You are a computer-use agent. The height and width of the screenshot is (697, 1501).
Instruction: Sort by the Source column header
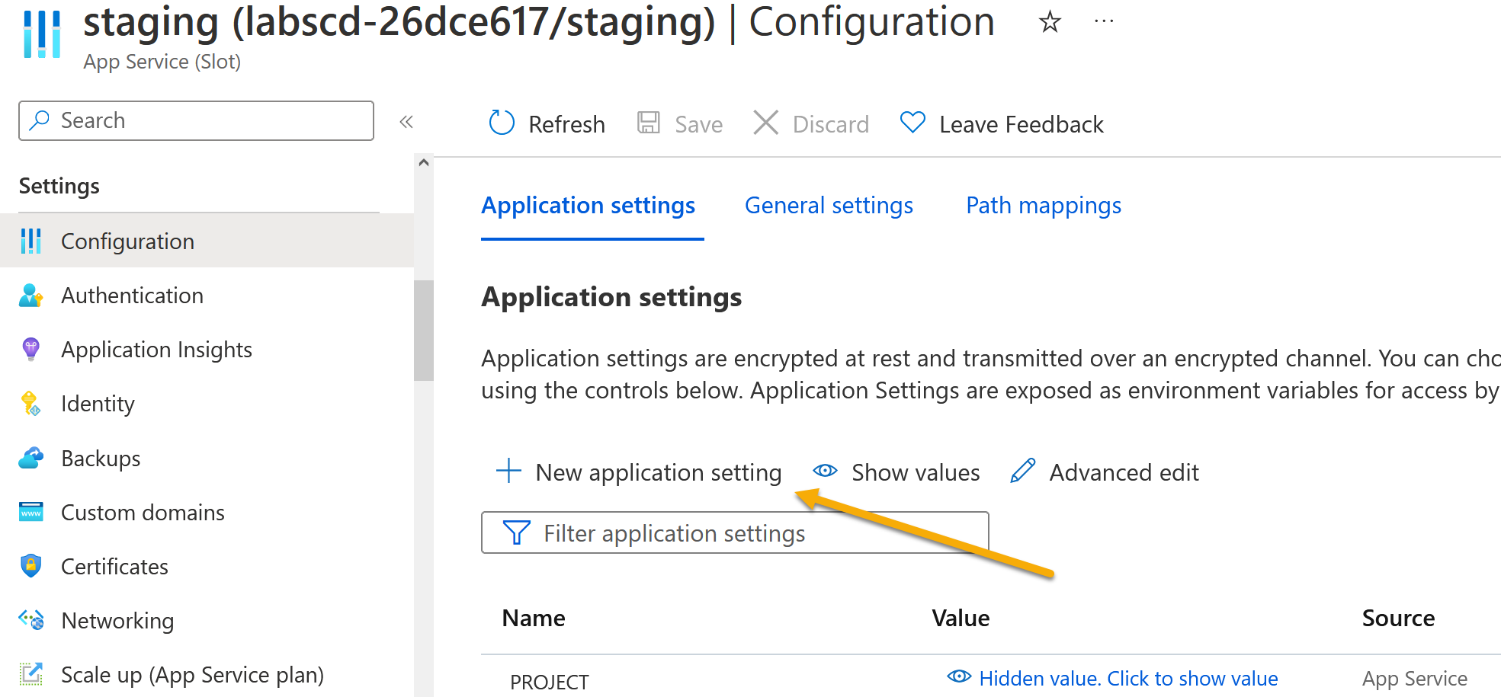1398,618
